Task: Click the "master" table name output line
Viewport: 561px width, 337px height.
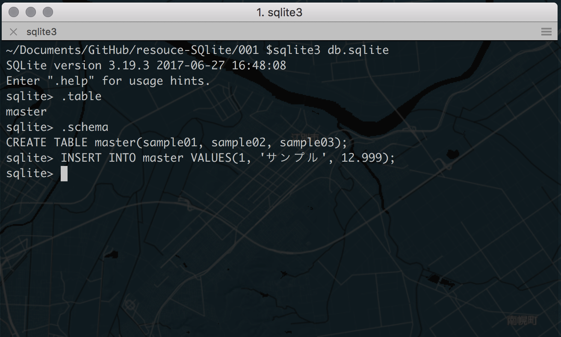Action: [27, 112]
